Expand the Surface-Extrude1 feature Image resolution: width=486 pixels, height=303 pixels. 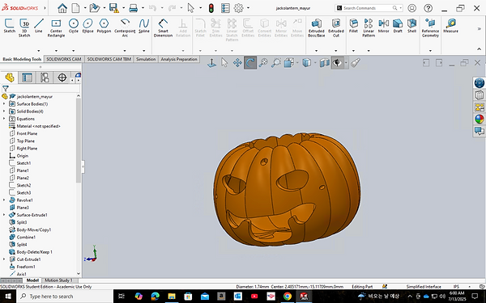[4, 215]
